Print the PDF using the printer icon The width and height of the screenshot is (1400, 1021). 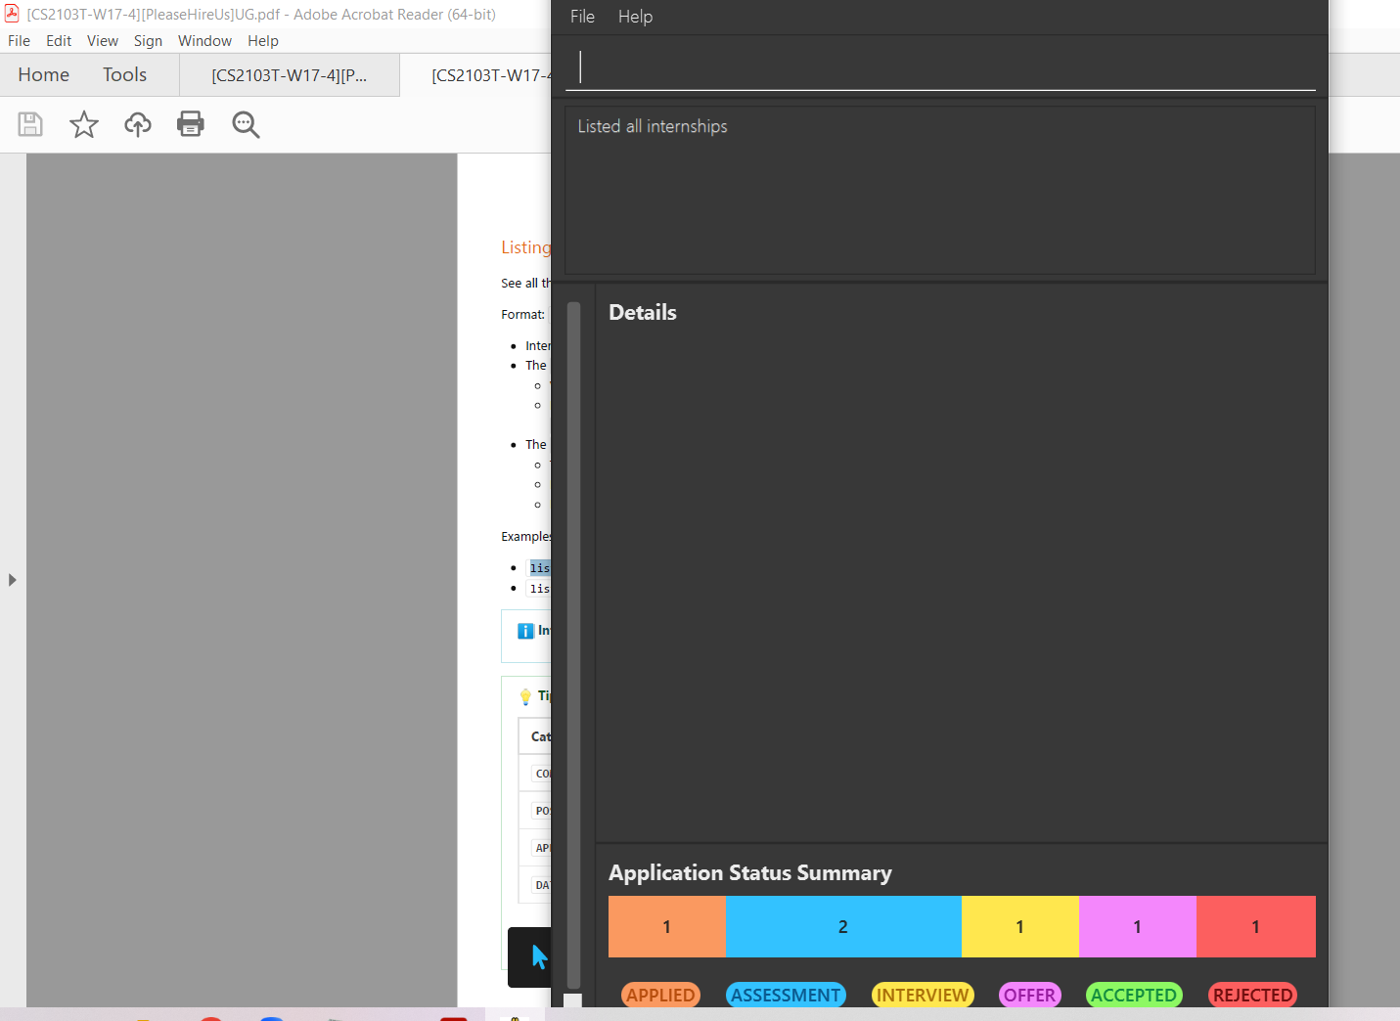[x=191, y=124]
